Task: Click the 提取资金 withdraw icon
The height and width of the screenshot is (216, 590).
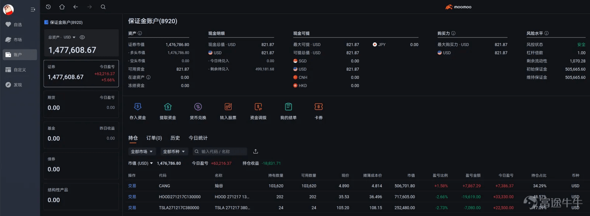Action: click(x=168, y=107)
